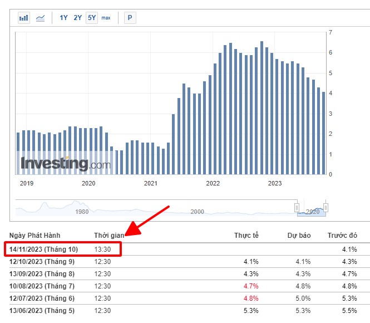
Task: Click the 1980 area in navigator timeline
Action: pos(82,212)
